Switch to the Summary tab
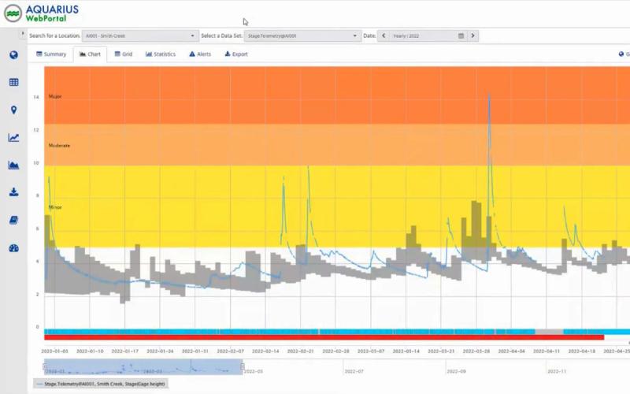This screenshot has height=394, width=630. [x=51, y=54]
